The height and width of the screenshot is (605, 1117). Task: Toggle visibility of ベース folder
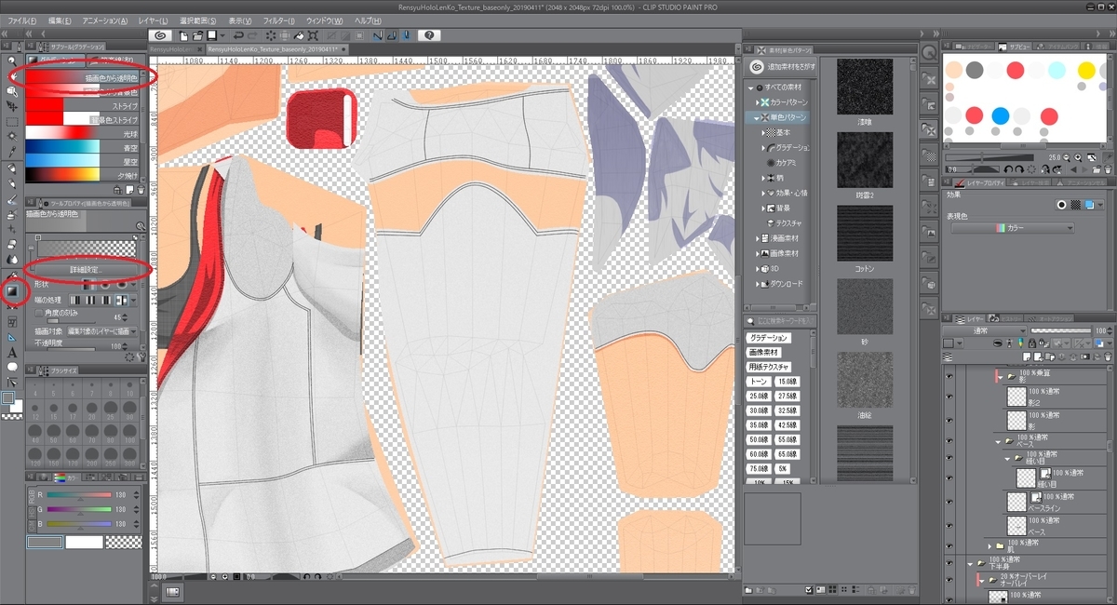[x=950, y=441]
